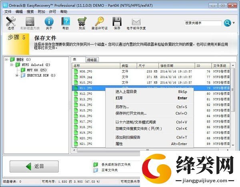Open the 帮助 menu in menu bar

(64, 12)
